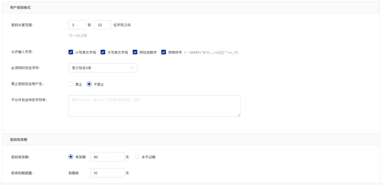
Task: Uncheck the 小写英文字母 checkbox
Action: pos(71,52)
